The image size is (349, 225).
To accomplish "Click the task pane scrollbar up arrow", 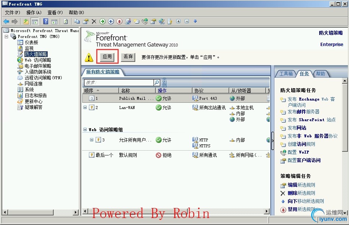I will click(x=345, y=81).
